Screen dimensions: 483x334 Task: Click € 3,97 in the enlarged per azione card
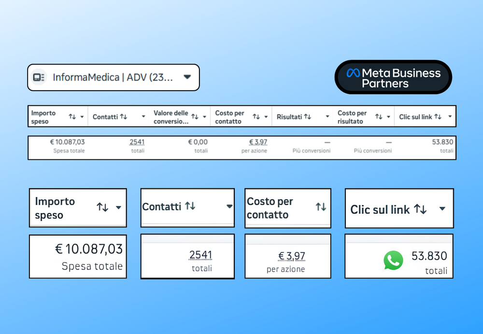tap(292, 256)
